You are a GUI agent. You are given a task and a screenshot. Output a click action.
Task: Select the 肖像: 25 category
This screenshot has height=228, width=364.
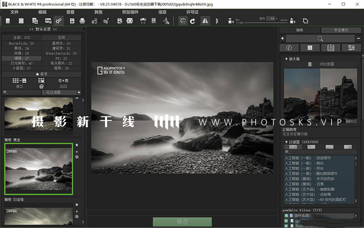pos(22,53)
